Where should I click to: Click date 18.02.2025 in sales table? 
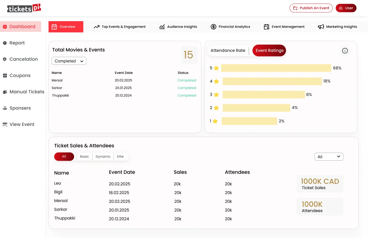point(119,193)
